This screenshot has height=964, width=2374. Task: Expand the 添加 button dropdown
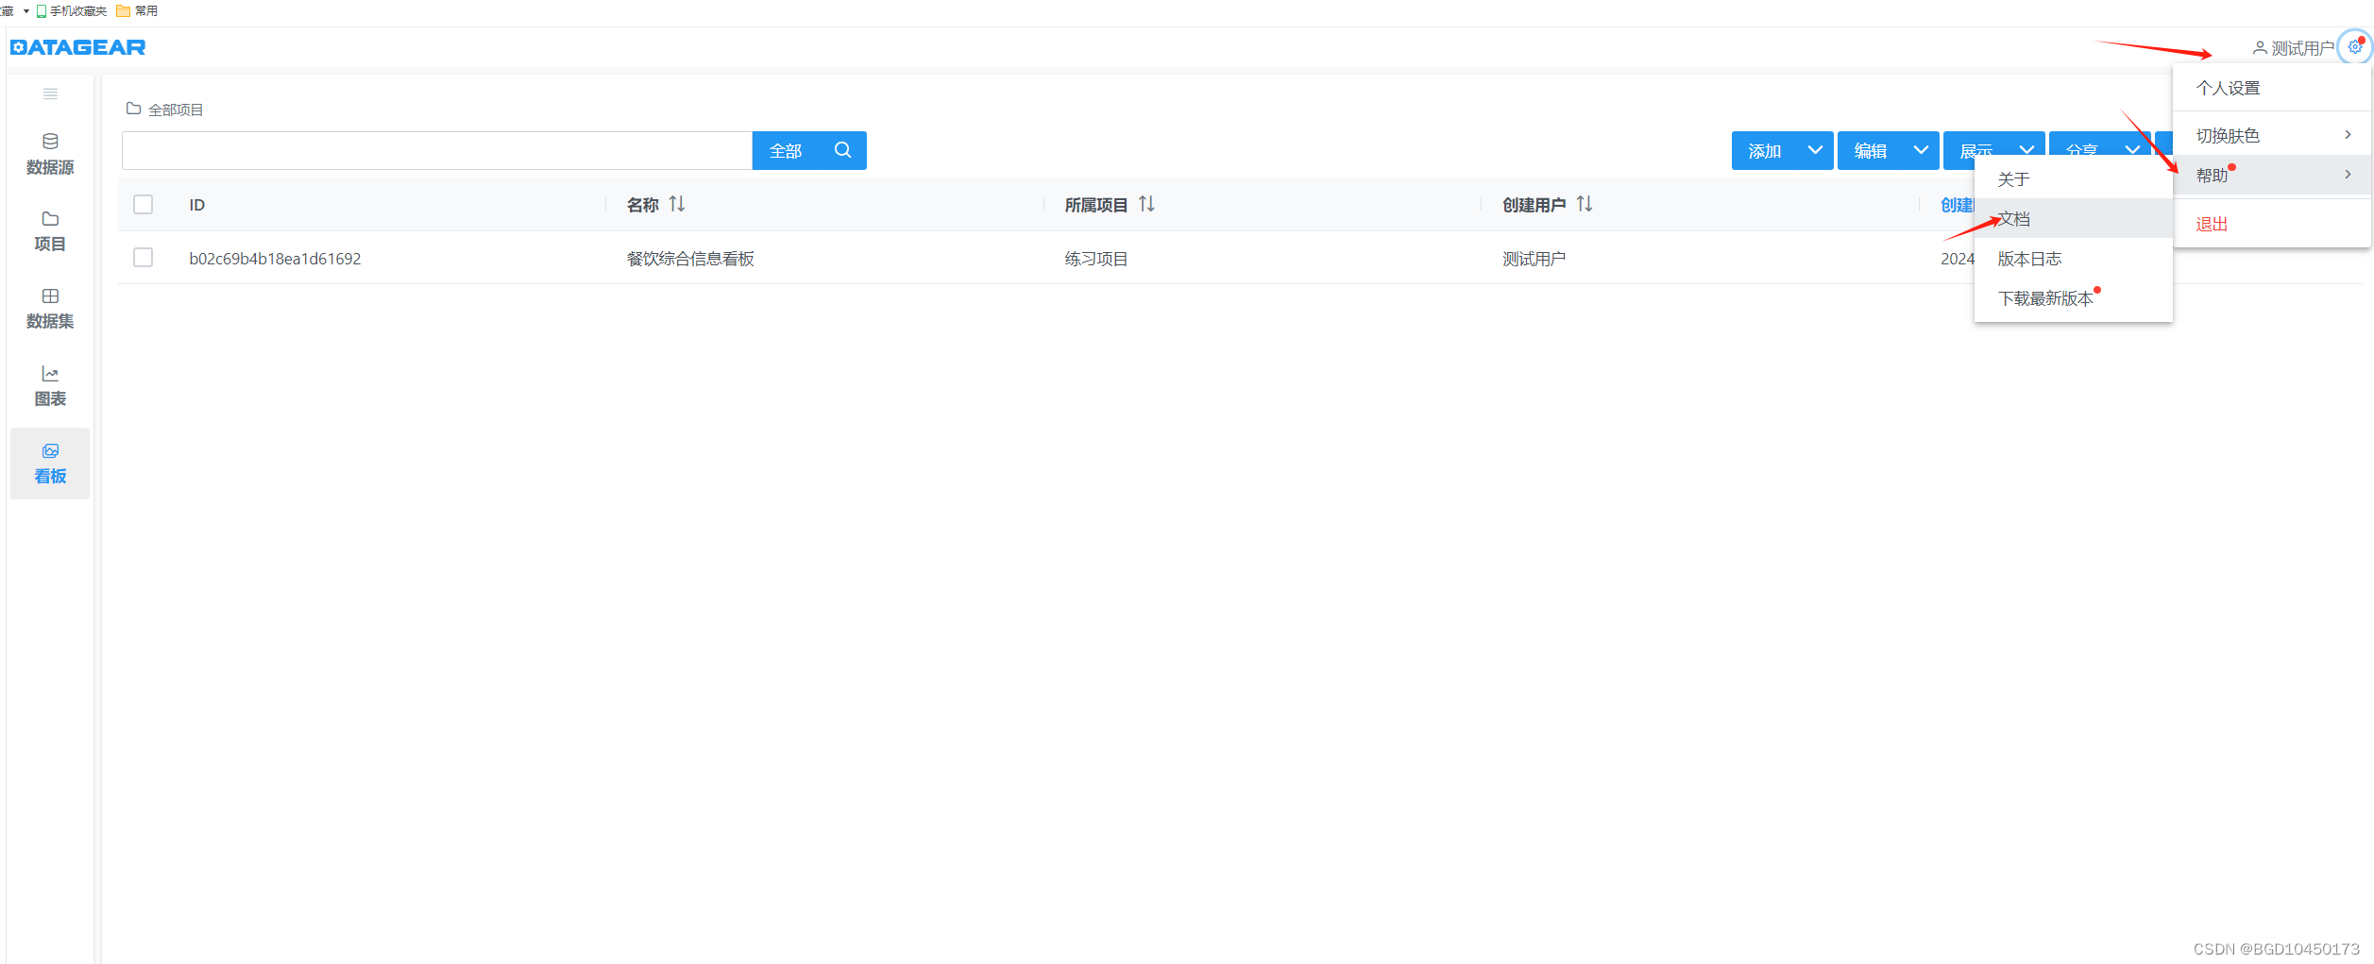coord(1814,150)
